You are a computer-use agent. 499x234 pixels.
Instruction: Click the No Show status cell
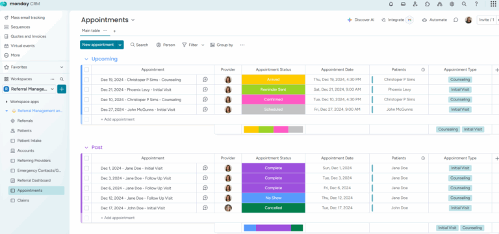pyautogui.click(x=274, y=198)
